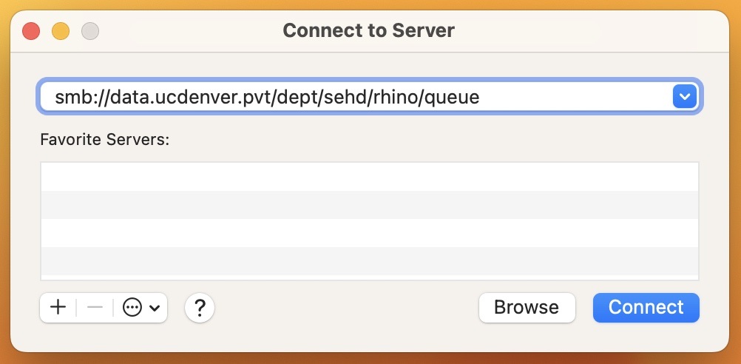The width and height of the screenshot is (741, 364).
Task: Select the first row in Favorite Servers
Action: tap(370, 177)
